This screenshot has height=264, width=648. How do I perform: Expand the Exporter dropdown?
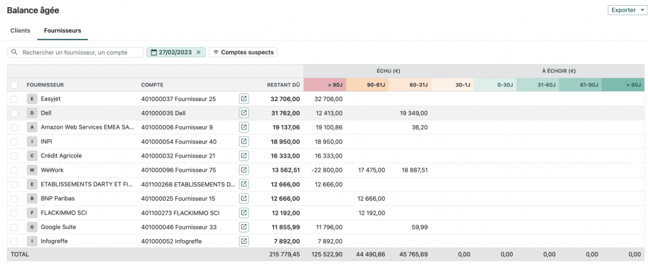628,10
